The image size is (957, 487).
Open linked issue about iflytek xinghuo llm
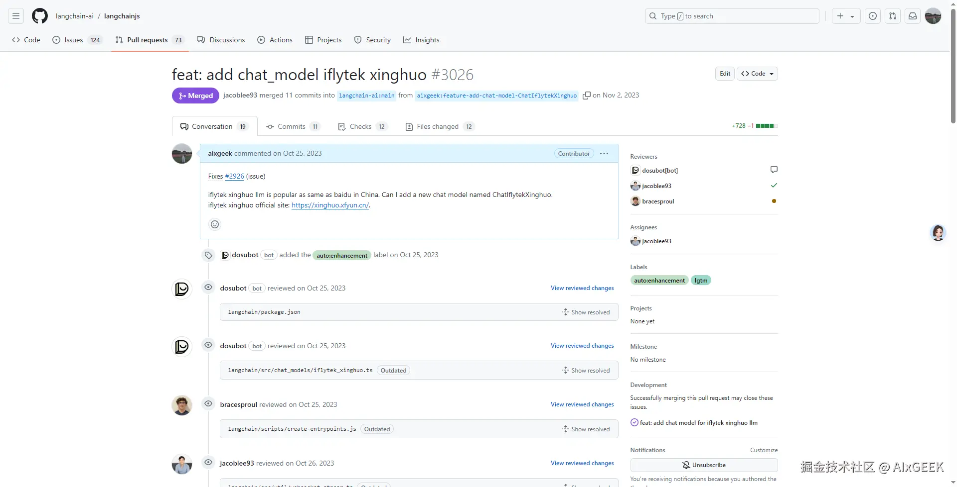pyautogui.click(x=698, y=423)
